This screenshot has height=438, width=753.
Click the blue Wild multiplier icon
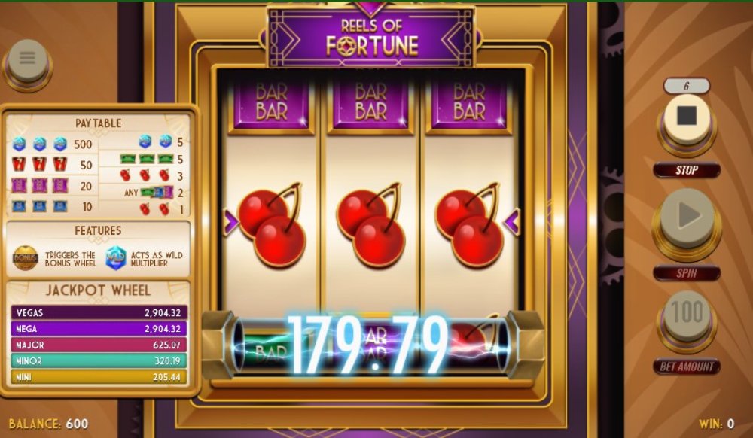pos(116,258)
